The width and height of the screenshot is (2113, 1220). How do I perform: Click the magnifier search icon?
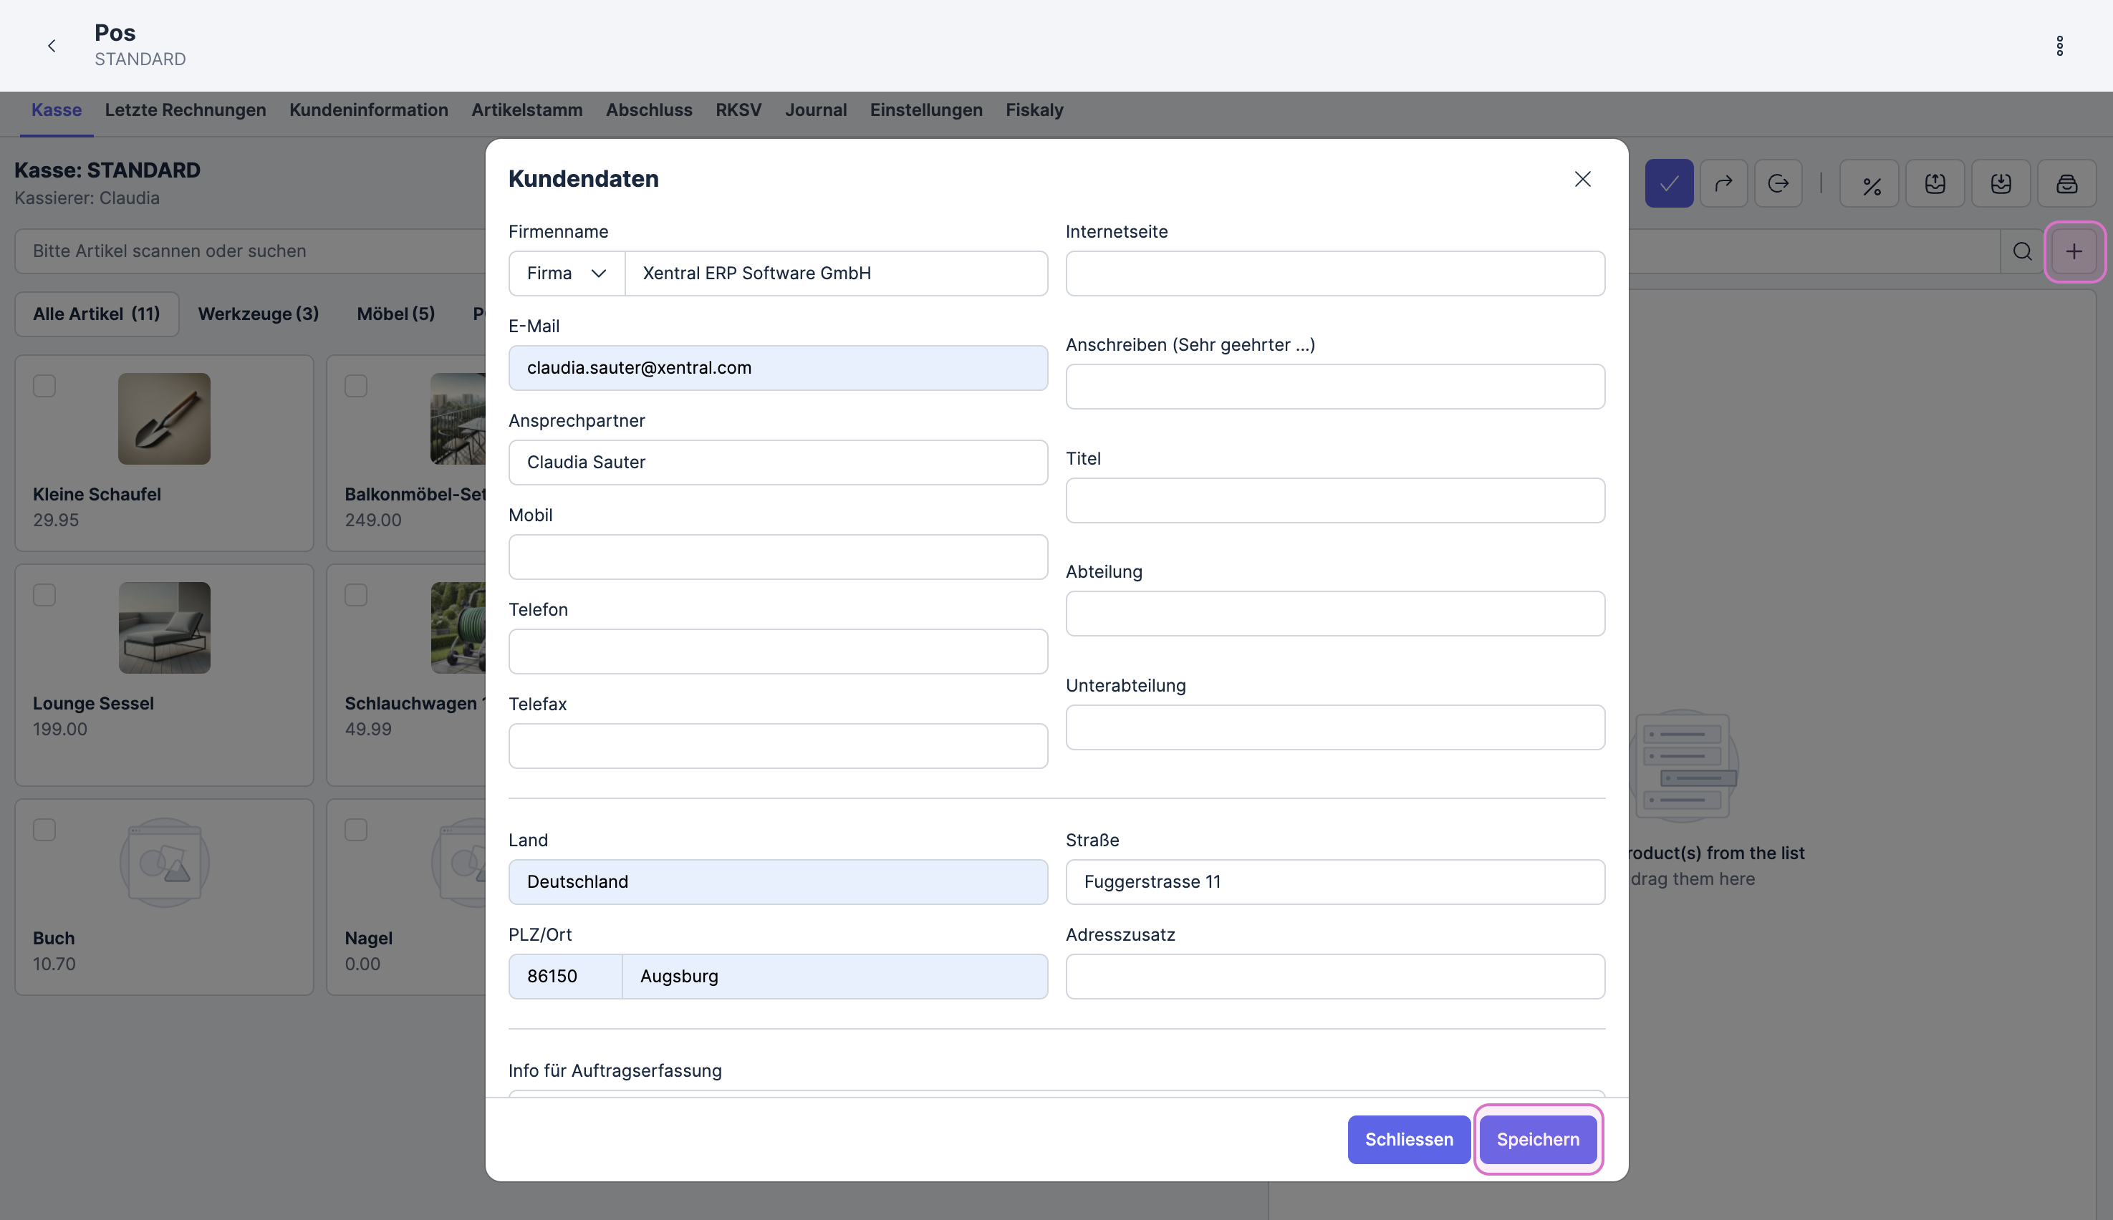pos(2021,251)
